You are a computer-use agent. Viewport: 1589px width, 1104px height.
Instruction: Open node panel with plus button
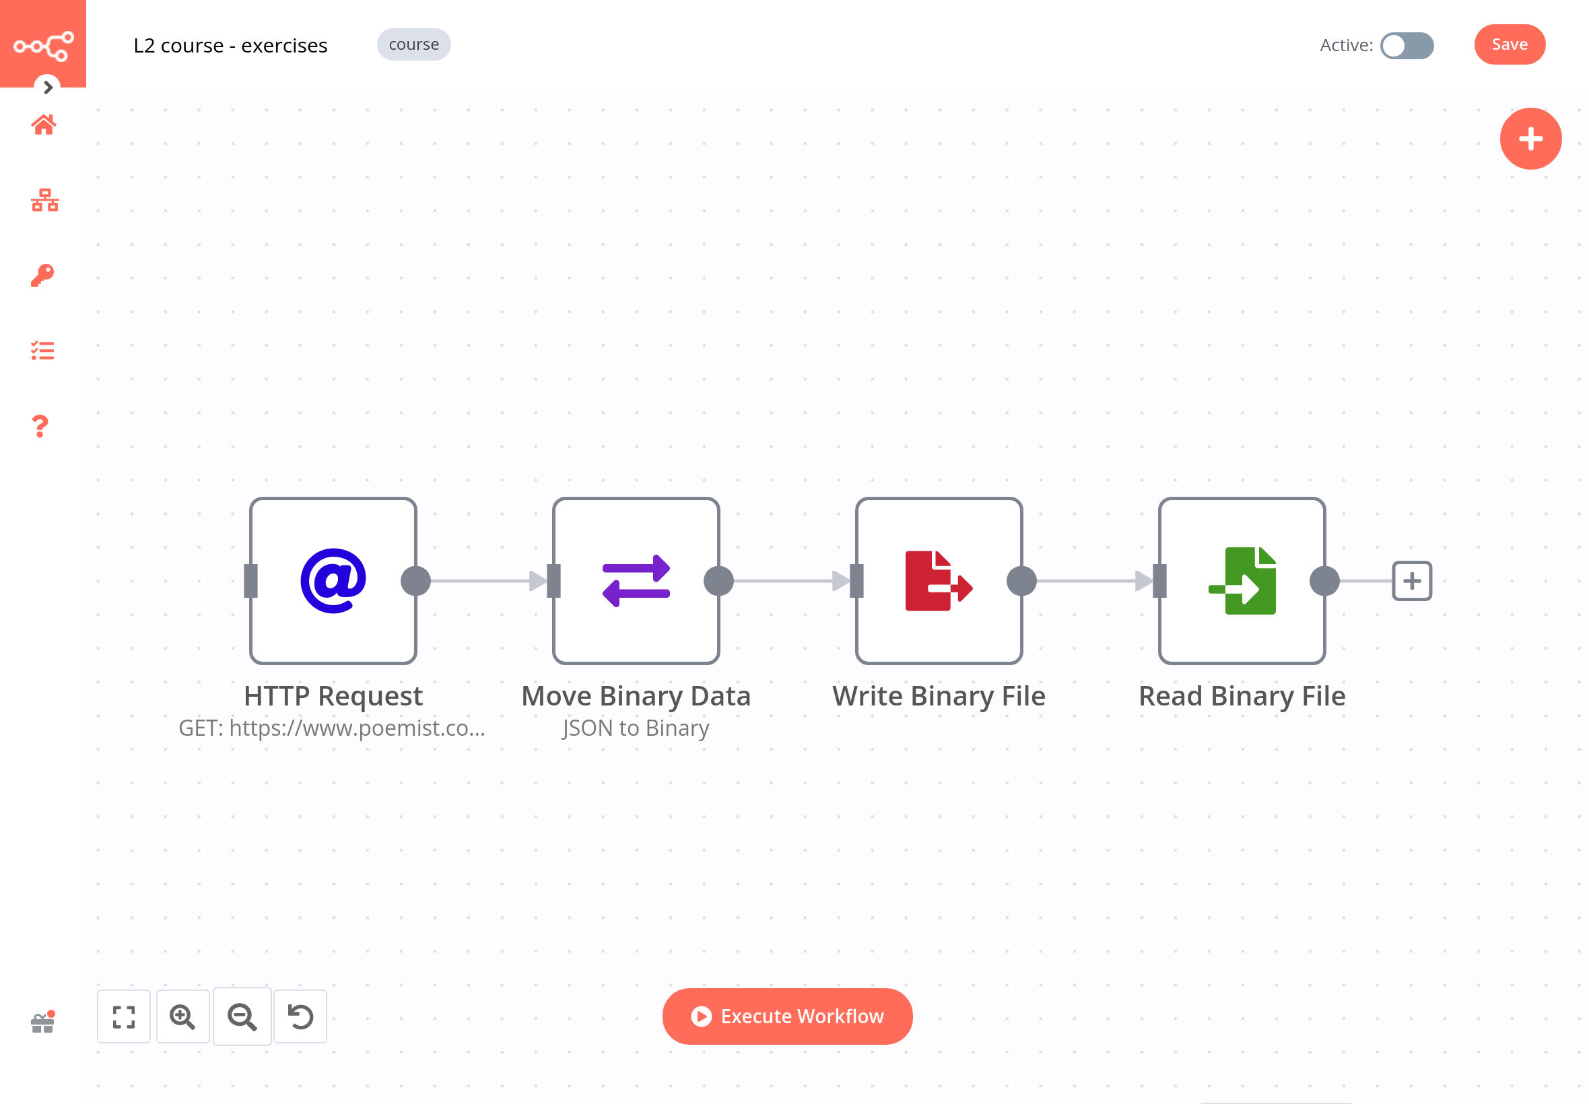click(1530, 139)
